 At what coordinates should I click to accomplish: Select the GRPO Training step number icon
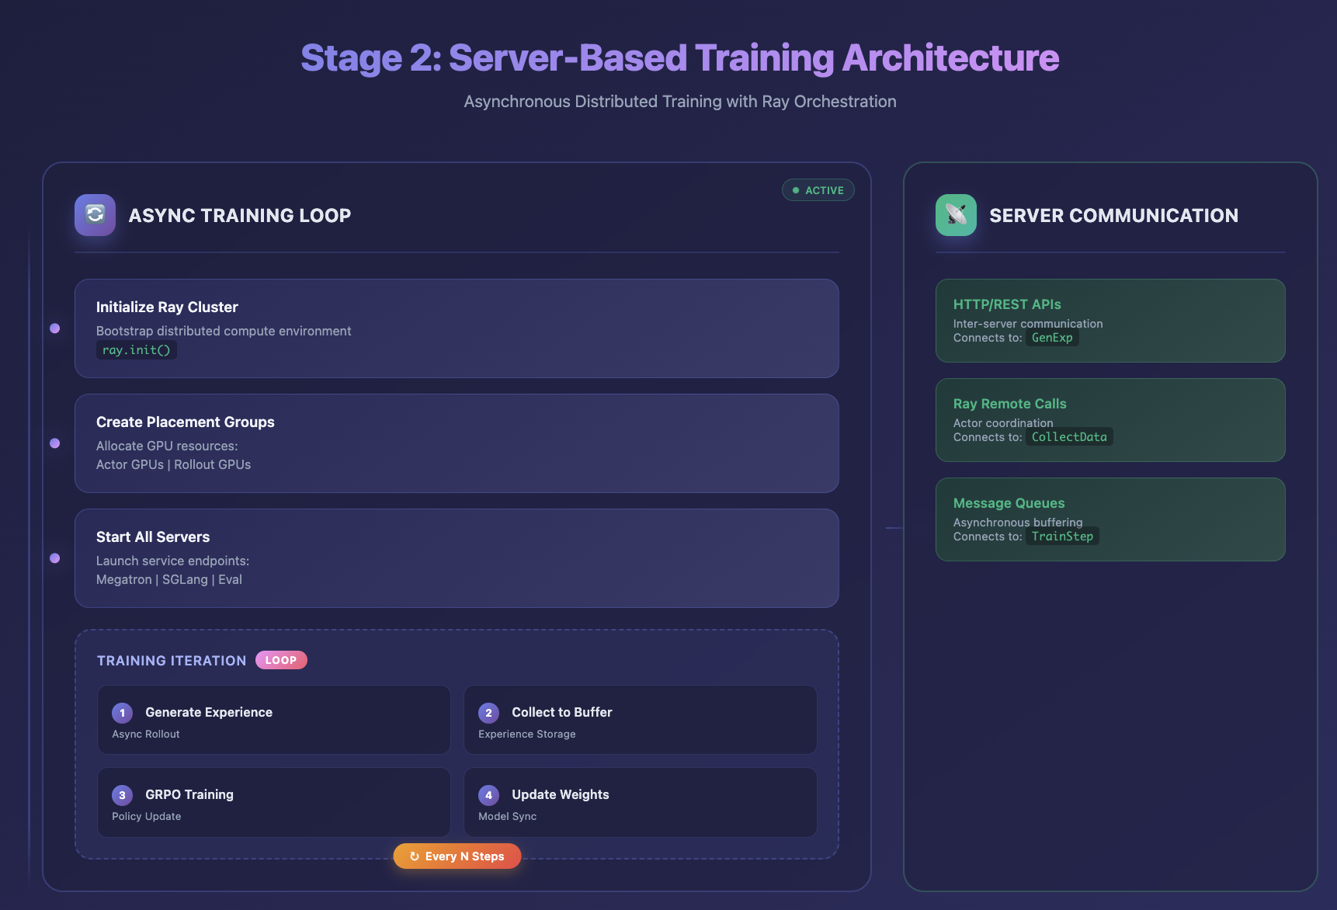click(123, 794)
